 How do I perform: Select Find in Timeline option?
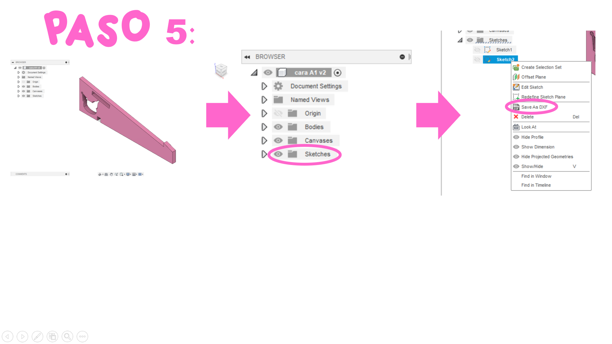coord(536,185)
